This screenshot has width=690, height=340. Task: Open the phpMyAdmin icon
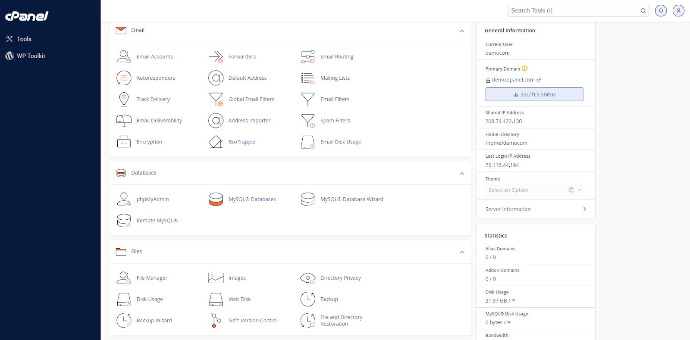(124, 199)
